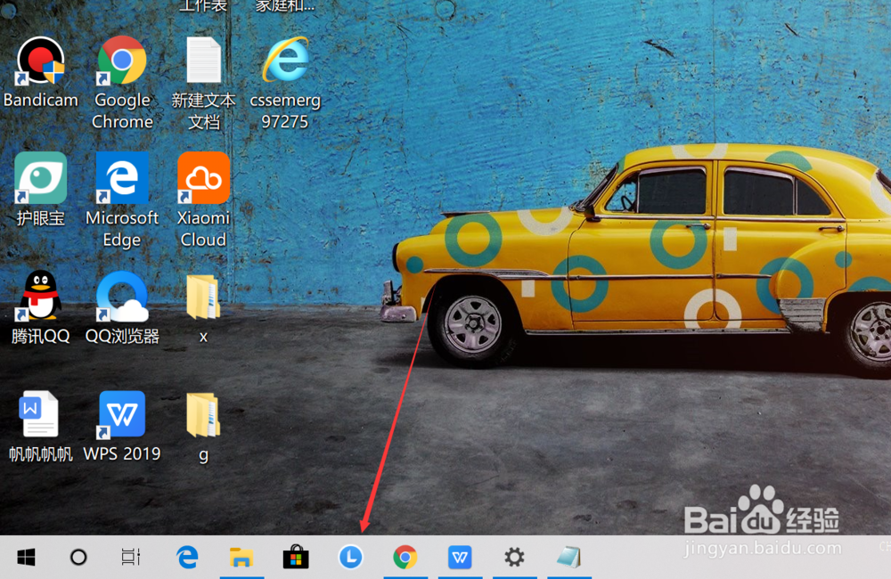Open folder g on the desktop
This screenshot has width=891, height=579.
point(203,414)
